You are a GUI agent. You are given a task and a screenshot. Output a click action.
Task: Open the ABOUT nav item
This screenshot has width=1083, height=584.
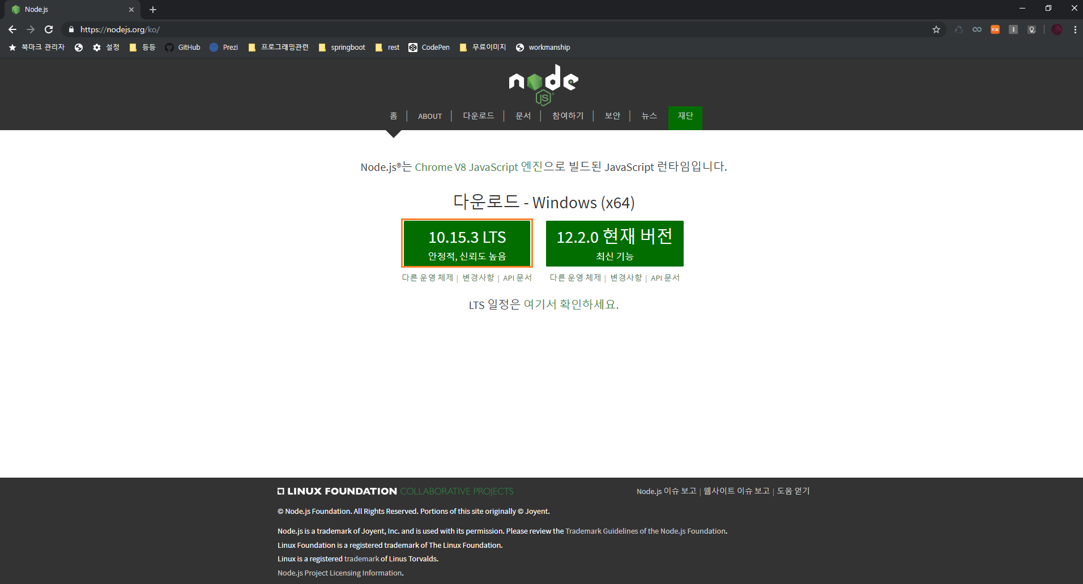[x=430, y=116]
